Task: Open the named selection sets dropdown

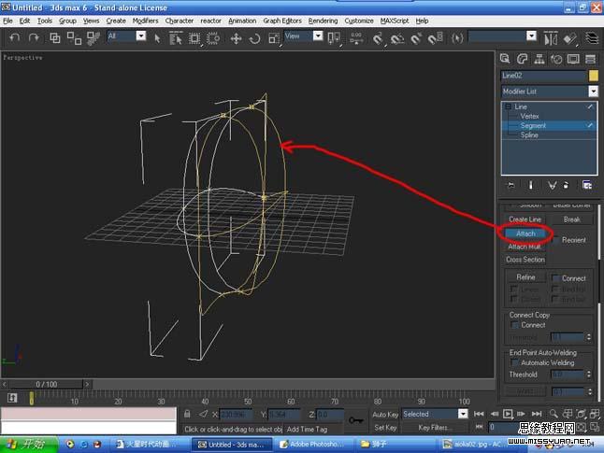Action: 531,35
